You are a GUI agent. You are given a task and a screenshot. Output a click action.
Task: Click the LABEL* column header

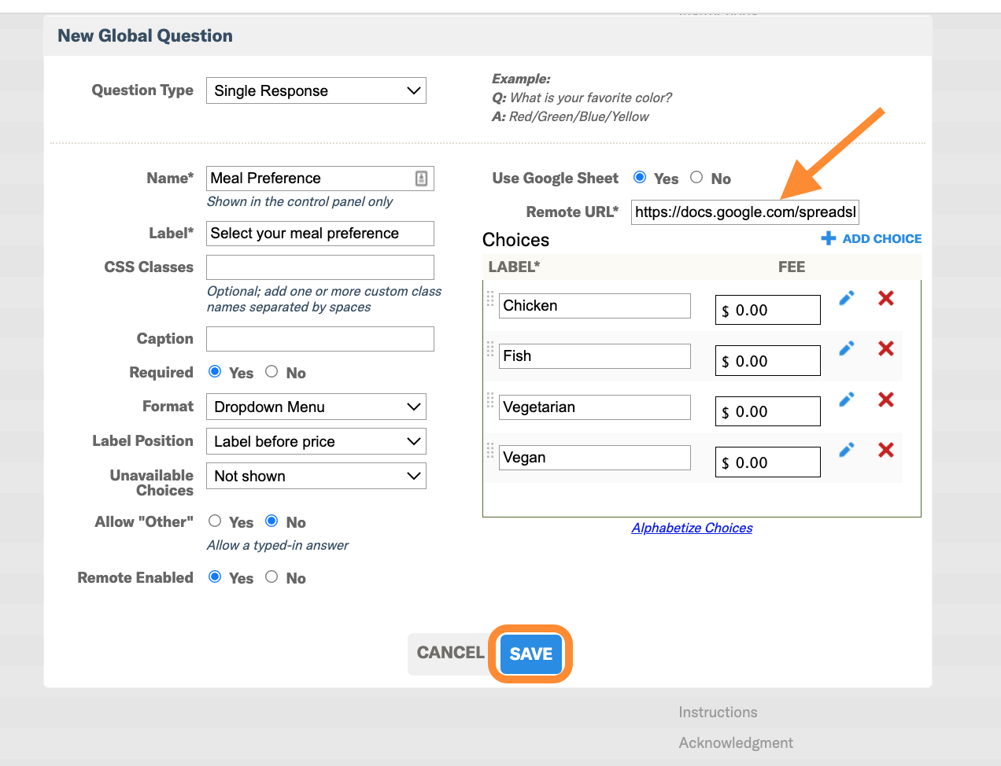click(514, 267)
